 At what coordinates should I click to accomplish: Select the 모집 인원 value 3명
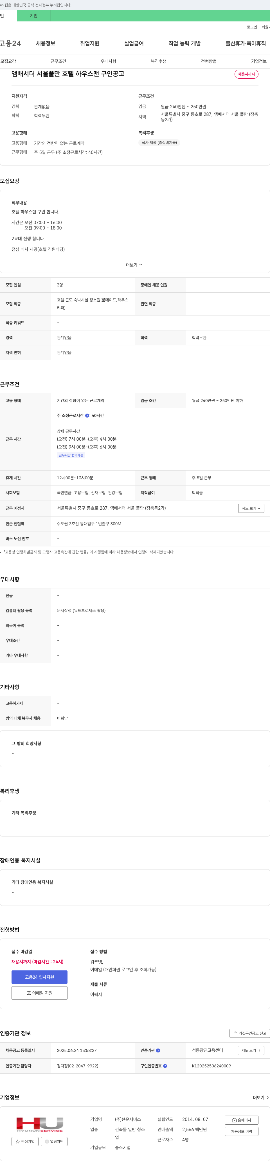pyautogui.click(x=60, y=285)
